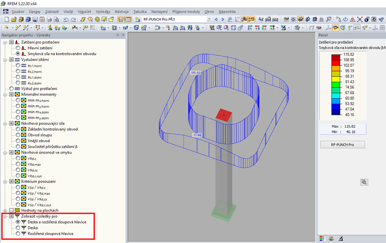Viewport: 386px width, 243px height.
Task: Open the balance scale factors tab icon
Action: point(331,238)
